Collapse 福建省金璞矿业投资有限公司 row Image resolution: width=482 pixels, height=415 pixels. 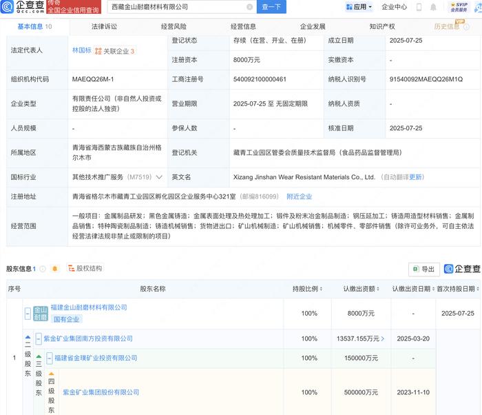coord(50,358)
